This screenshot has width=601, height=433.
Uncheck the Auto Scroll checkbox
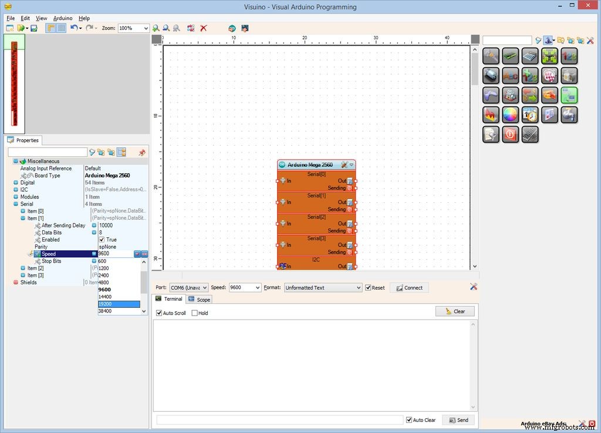point(159,313)
